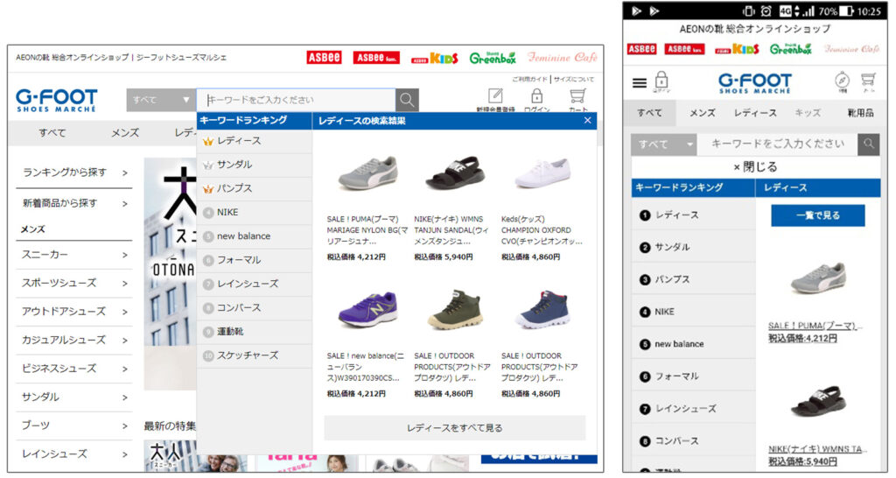The image size is (896, 478).
Task: Tap the mobile shopping cart icon
Action: pyautogui.click(x=868, y=81)
